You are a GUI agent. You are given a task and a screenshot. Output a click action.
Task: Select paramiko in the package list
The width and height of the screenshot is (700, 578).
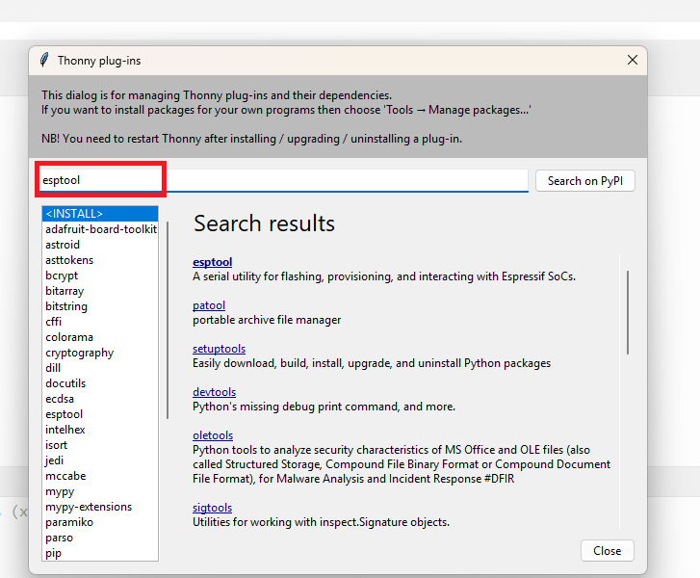100,522
